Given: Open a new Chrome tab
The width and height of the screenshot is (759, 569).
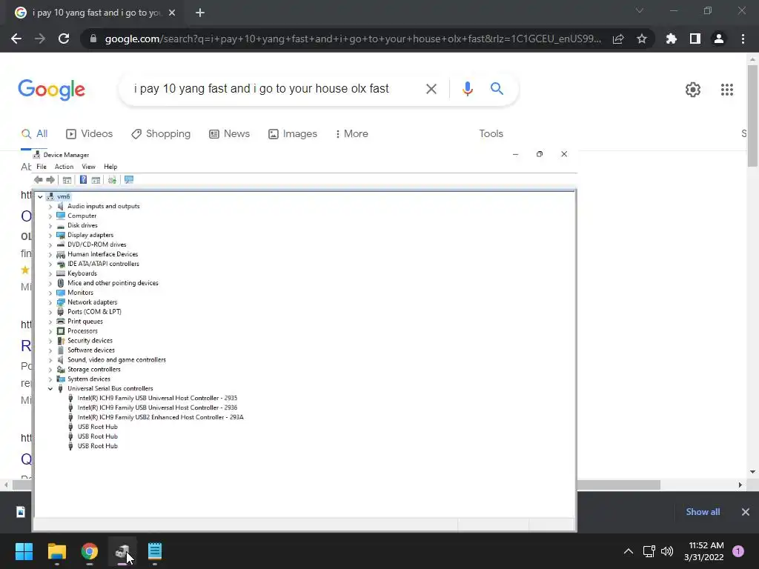Looking at the screenshot, I should [x=200, y=13].
